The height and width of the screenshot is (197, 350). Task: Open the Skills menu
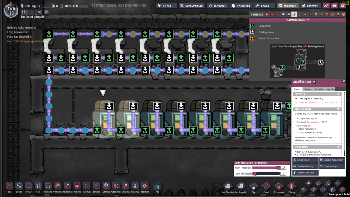click(265, 5)
